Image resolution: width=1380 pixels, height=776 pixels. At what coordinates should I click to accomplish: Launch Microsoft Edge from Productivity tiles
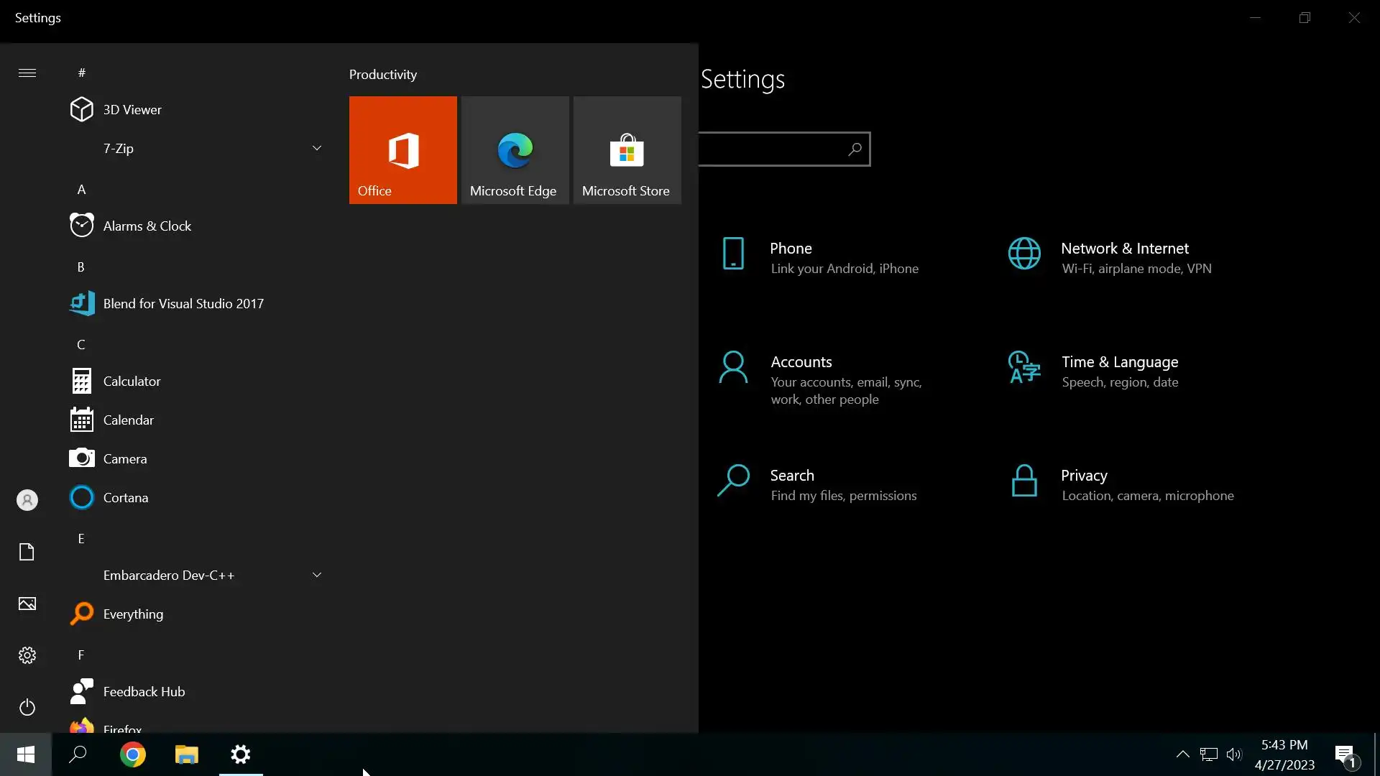pos(515,150)
